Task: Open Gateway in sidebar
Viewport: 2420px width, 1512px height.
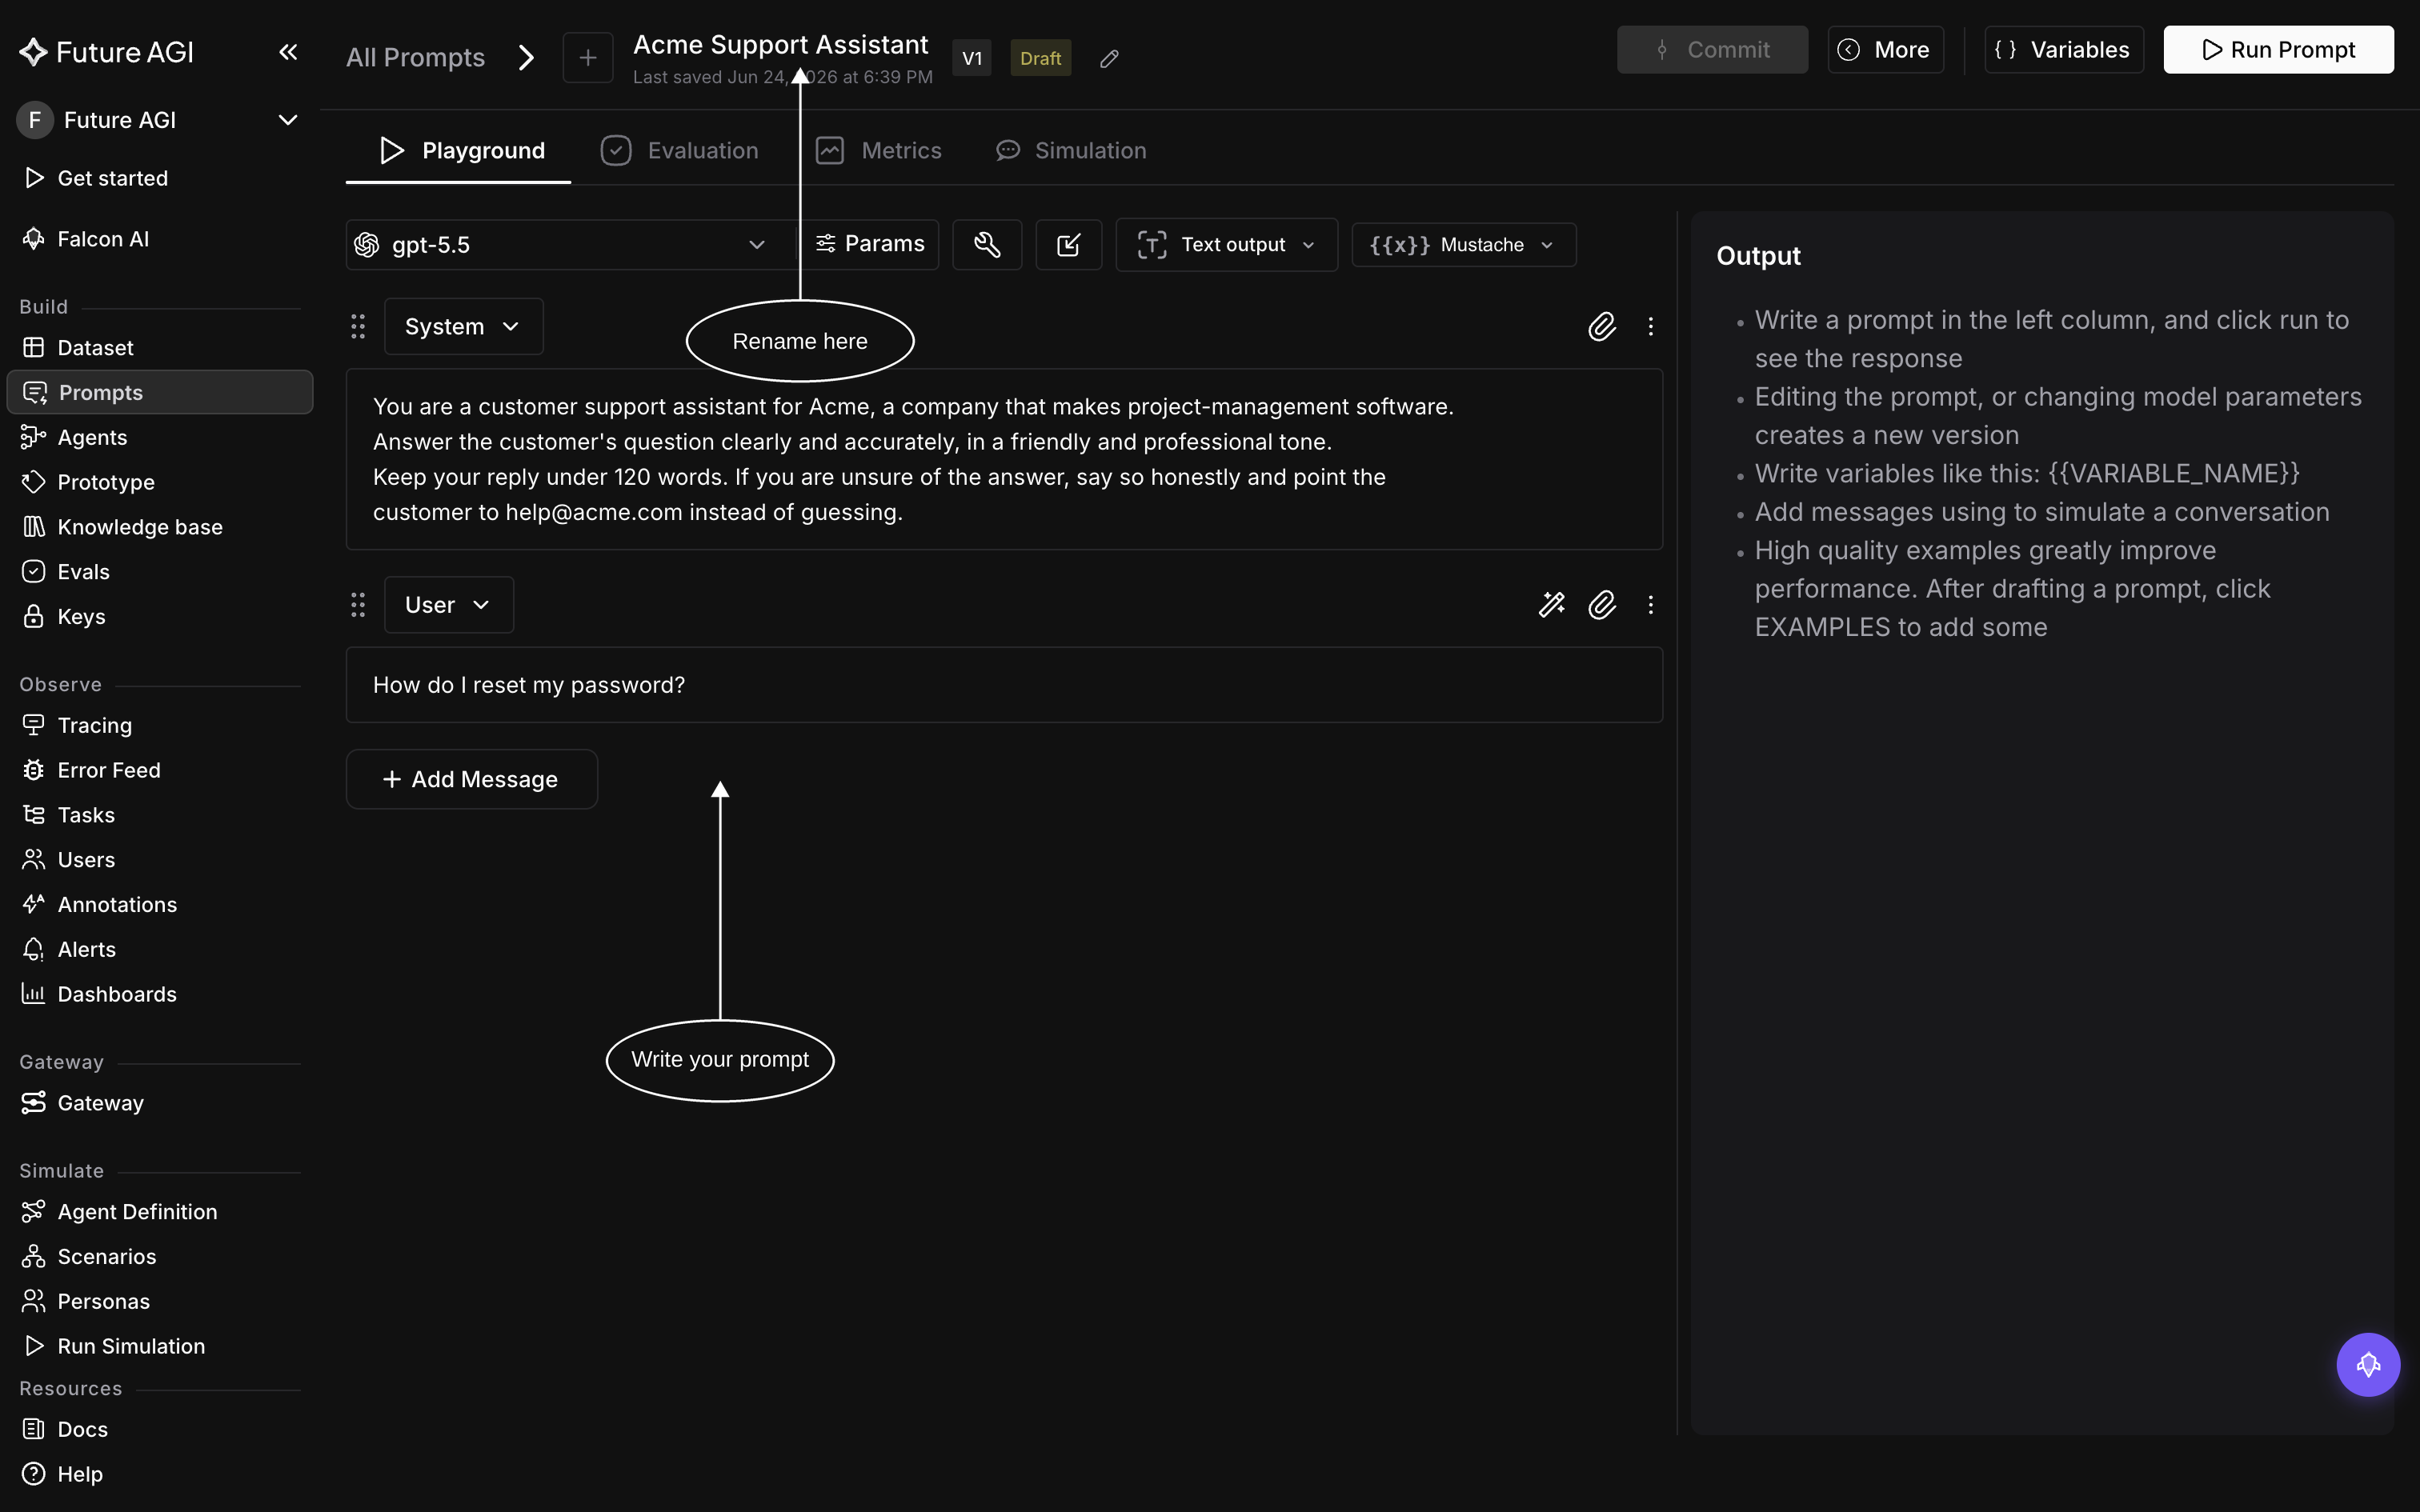Action: [160, 1103]
